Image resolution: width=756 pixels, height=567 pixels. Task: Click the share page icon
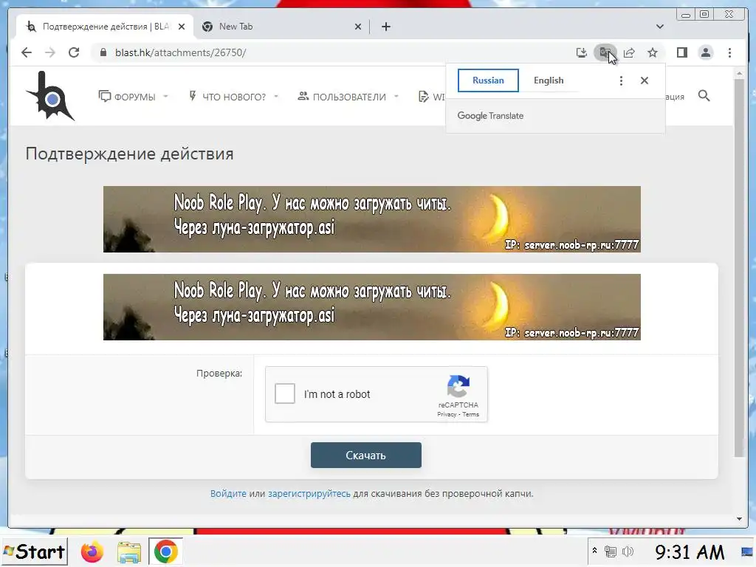[x=629, y=52]
